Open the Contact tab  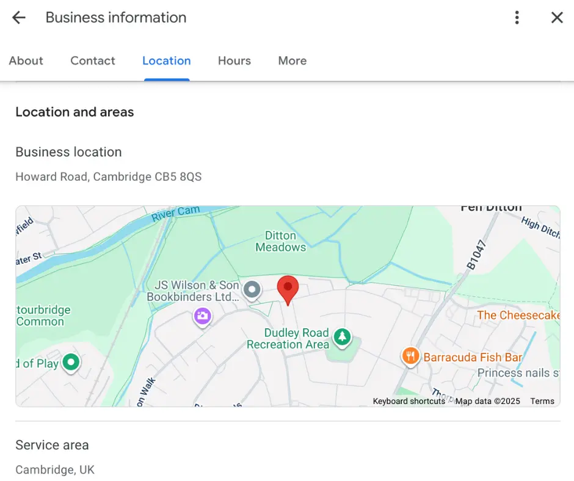(x=93, y=60)
